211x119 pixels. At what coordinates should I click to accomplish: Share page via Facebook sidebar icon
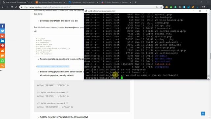tap(2, 26)
